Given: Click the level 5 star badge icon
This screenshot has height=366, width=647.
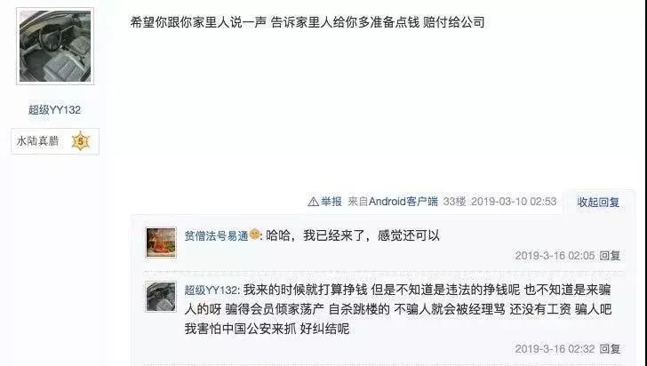Looking at the screenshot, I should click(81, 141).
